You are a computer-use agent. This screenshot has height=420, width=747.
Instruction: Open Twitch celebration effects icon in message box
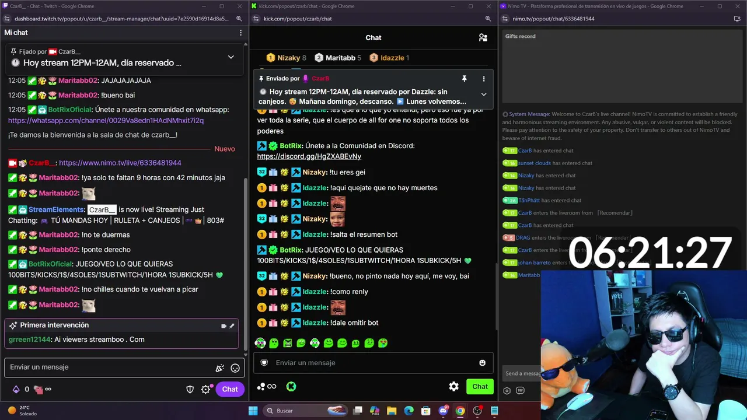[219, 368]
